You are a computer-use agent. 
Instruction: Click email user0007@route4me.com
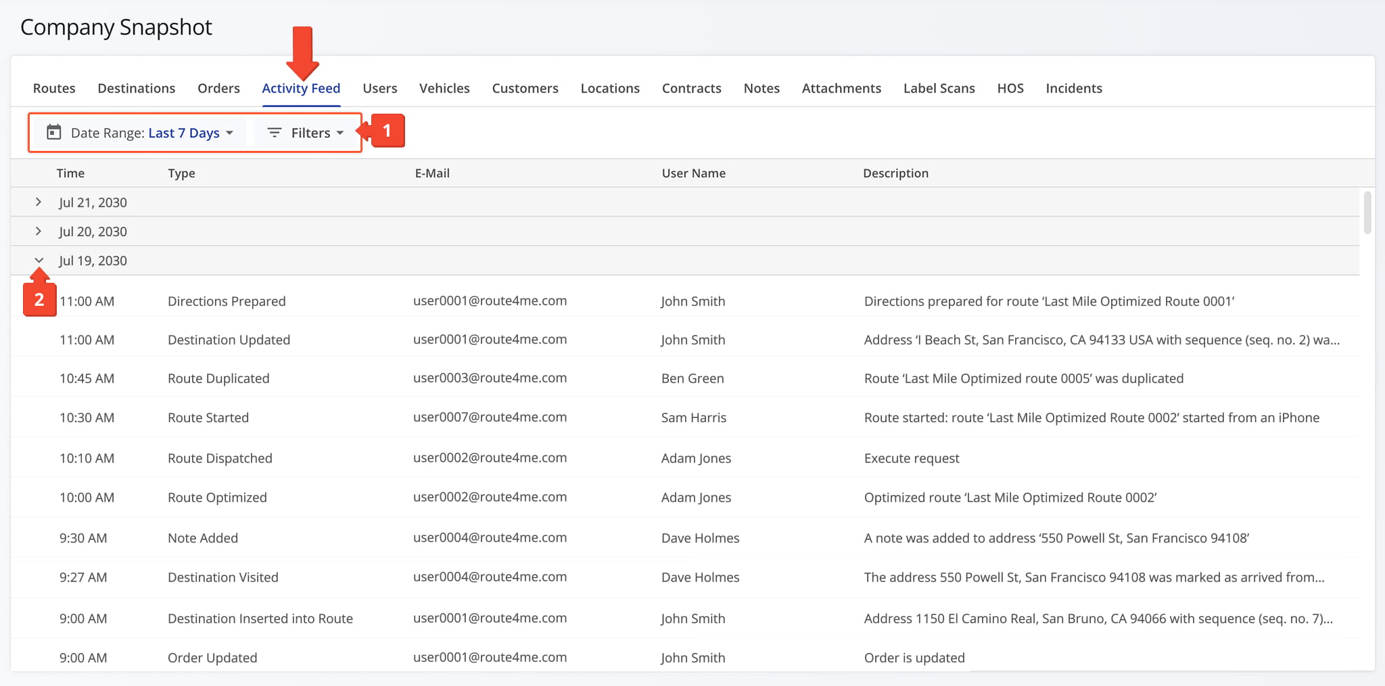click(x=490, y=417)
